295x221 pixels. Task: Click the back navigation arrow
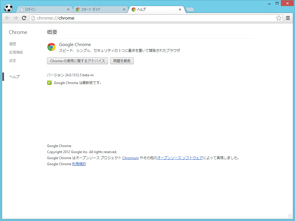[x=7, y=18]
